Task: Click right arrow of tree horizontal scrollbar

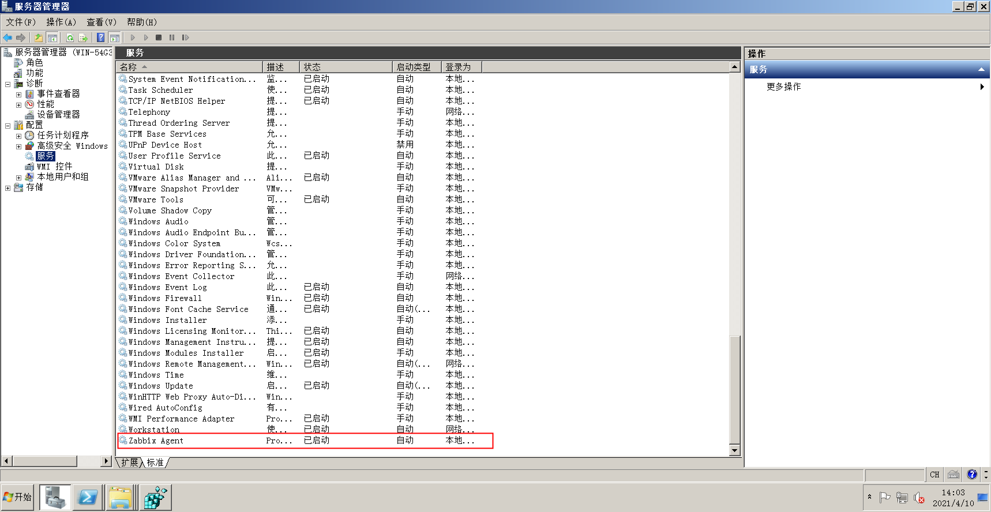Action: point(106,461)
